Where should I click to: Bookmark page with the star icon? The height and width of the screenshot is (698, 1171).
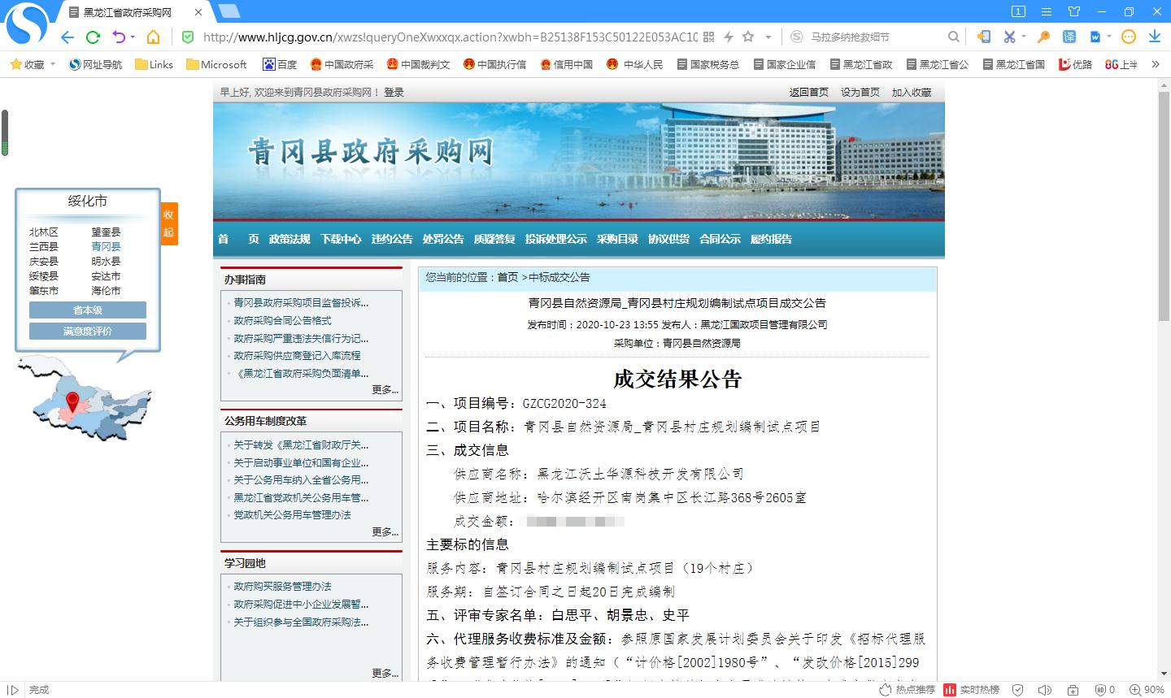pyautogui.click(x=748, y=37)
